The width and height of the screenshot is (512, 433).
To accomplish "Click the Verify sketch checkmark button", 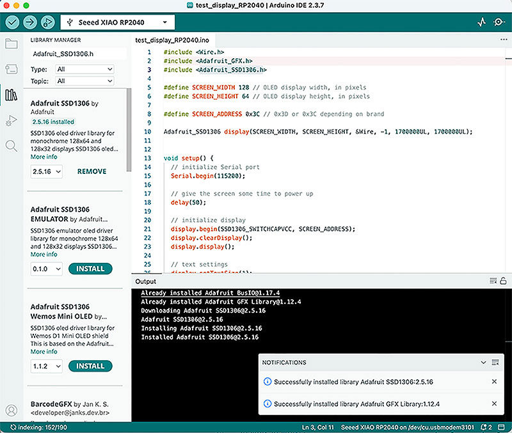I will 12,22.
